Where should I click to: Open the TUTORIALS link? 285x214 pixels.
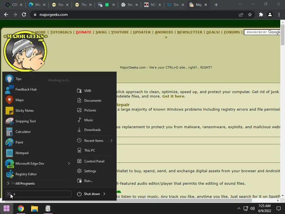(x=61, y=32)
